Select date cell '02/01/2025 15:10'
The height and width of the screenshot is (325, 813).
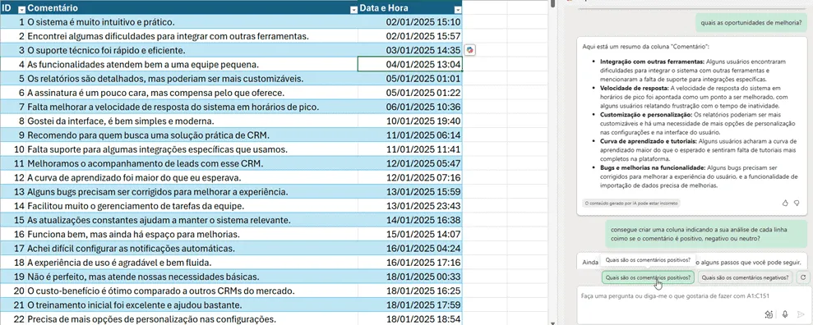click(410, 22)
